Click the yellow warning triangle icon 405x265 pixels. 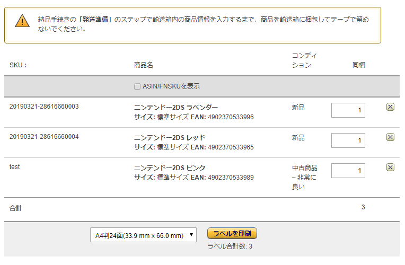(x=22, y=21)
